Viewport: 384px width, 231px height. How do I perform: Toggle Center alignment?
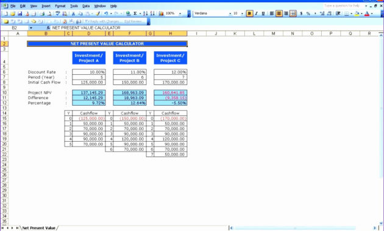tap(279, 13)
